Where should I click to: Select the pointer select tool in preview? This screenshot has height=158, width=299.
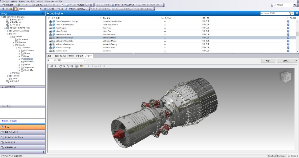(56, 66)
